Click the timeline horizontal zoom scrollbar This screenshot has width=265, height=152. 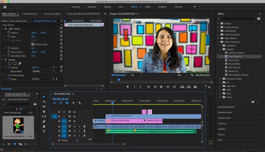89,144
